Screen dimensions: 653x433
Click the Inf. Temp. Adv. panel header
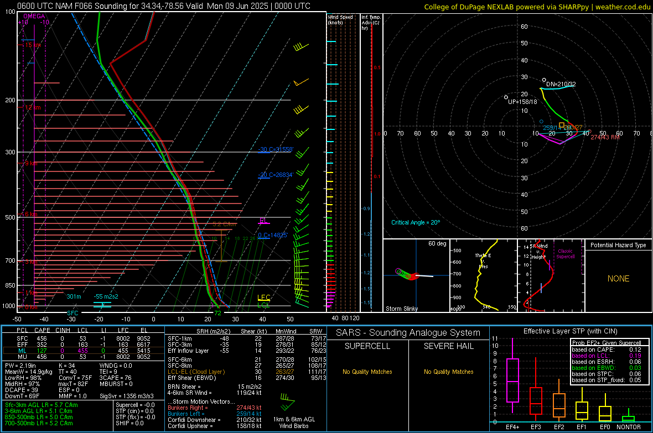tap(371, 23)
